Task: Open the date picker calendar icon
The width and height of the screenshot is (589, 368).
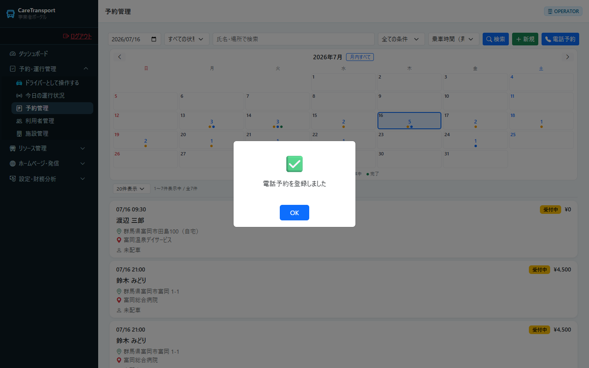Action: coord(154,39)
